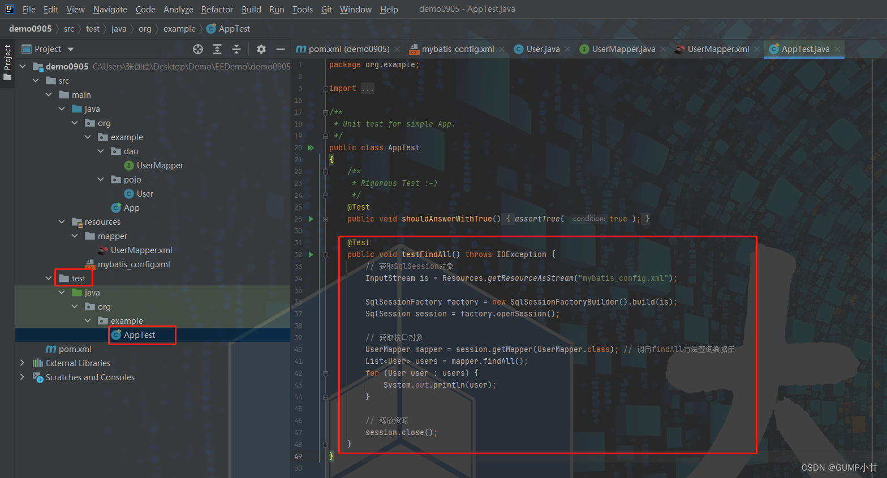Click the IntelliJ IDEA logo icon
This screenshot has width=887, height=478.
point(9,9)
